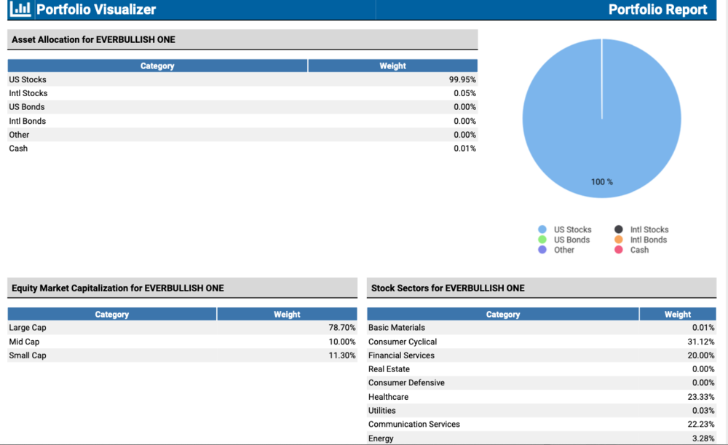This screenshot has height=445, width=728.
Task: Toggle the Intl Stocks legend dot
Action: (x=619, y=229)
